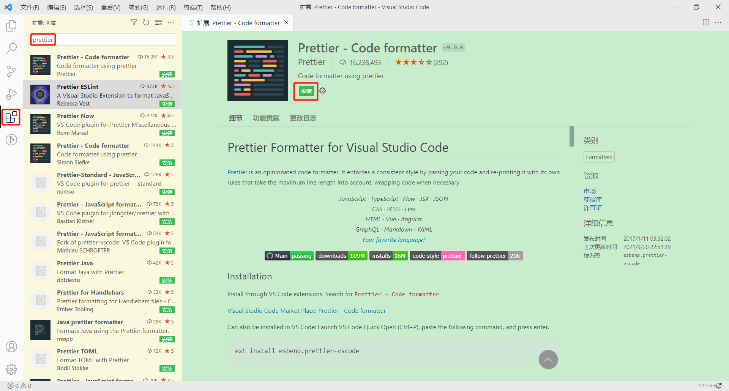Open the 转到(G) menu
The image size is (729, 391).
pos(138,7)
